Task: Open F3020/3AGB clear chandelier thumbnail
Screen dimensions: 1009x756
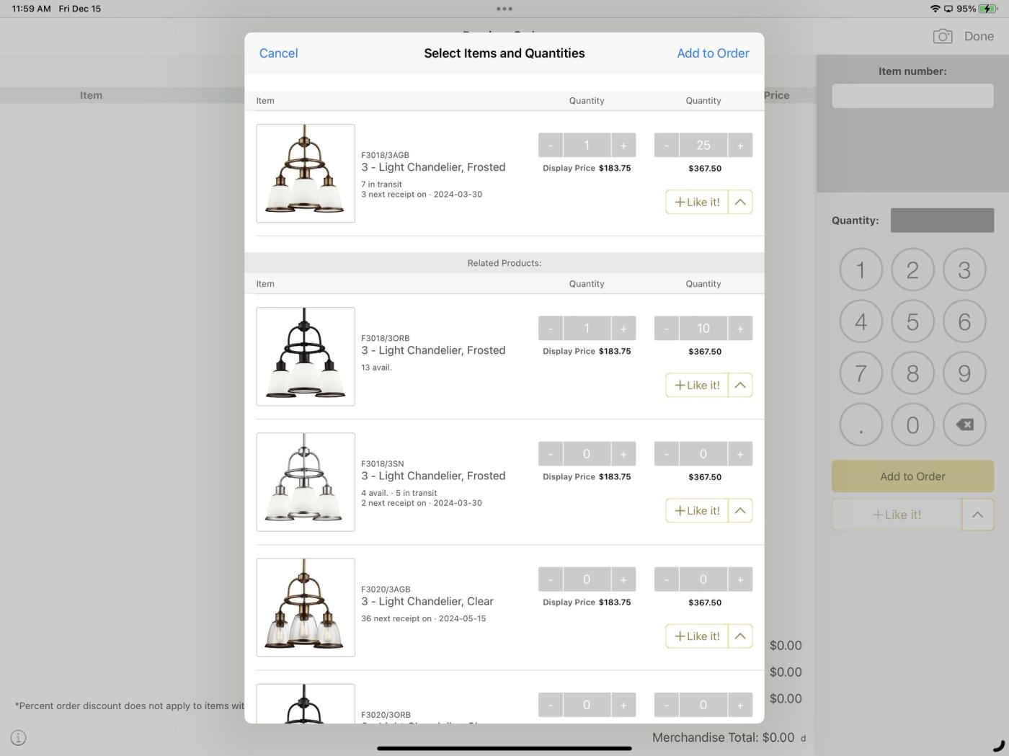Action: 306,607
